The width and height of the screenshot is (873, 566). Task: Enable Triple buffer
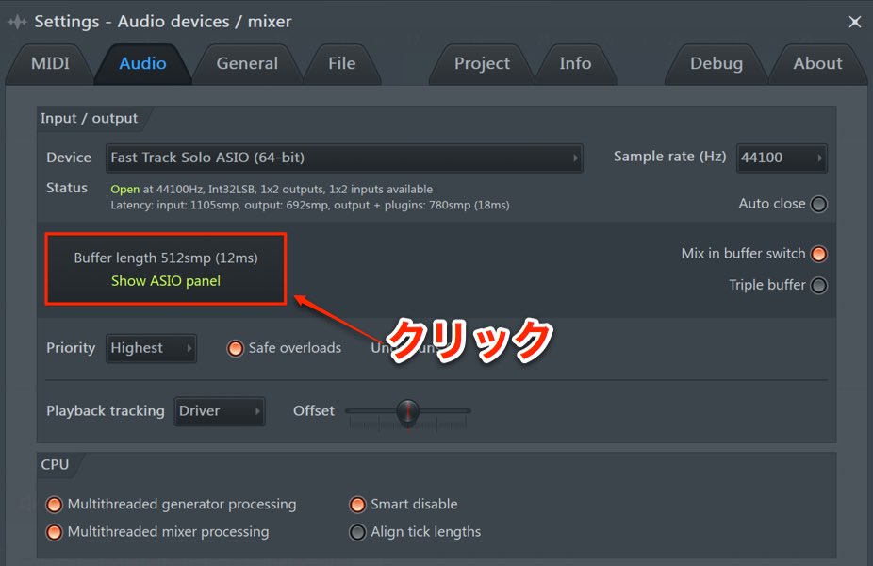pos(818,286)
